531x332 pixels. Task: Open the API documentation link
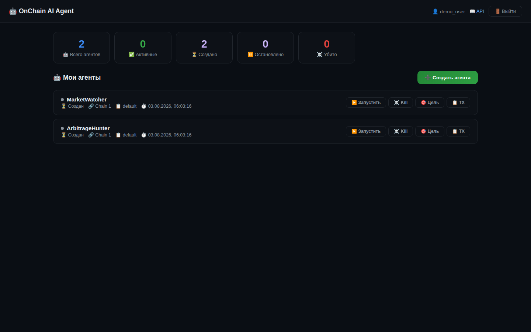[x=477, y=11]
